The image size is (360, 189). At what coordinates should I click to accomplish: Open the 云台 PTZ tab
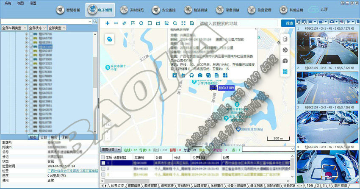tap(44, 137)
